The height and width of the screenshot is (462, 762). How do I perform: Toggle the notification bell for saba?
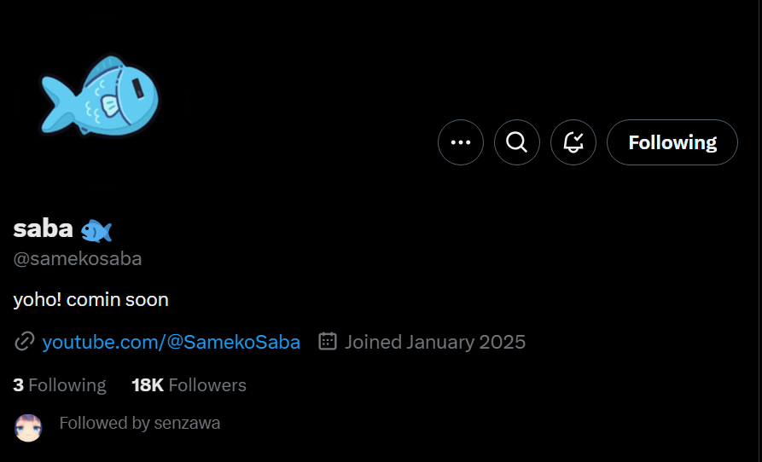click(573, 142)
